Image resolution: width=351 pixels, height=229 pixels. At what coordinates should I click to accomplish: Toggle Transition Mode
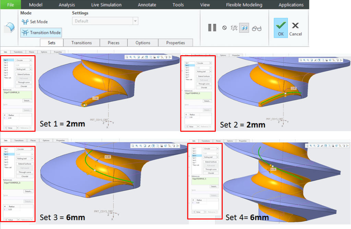click(x=41, y=33)
